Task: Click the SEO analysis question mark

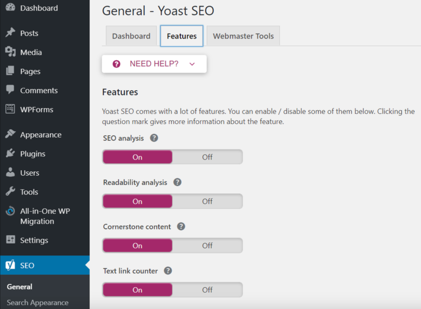Action: pos(154,138)
